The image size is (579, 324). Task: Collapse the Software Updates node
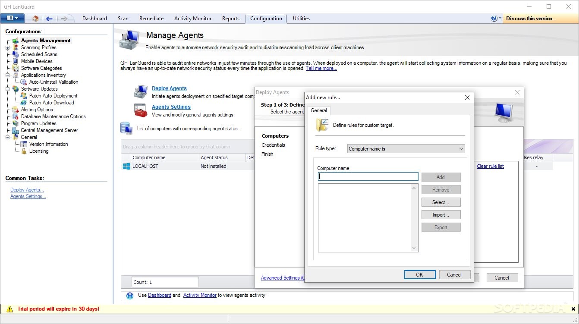point(7,89)
